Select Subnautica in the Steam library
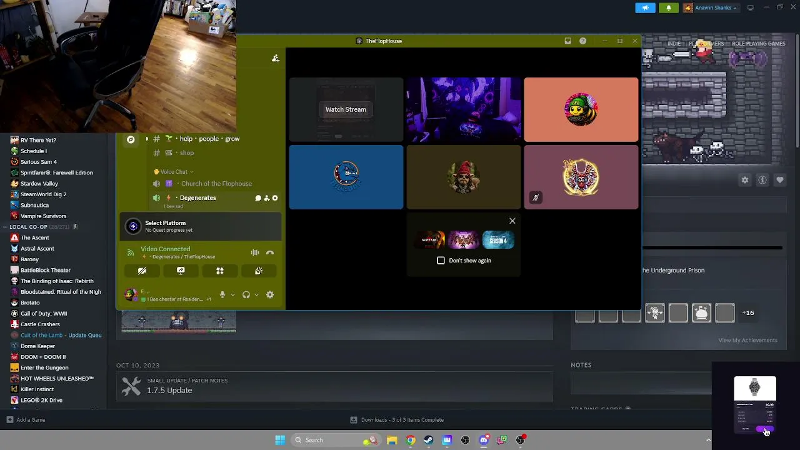Viewport: 800px width, 450px height. point(34,205)
